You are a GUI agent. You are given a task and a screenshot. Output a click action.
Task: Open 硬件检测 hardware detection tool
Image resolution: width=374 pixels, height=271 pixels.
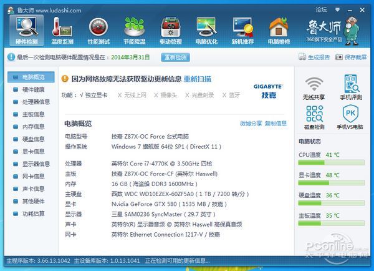tap(26, 31)
